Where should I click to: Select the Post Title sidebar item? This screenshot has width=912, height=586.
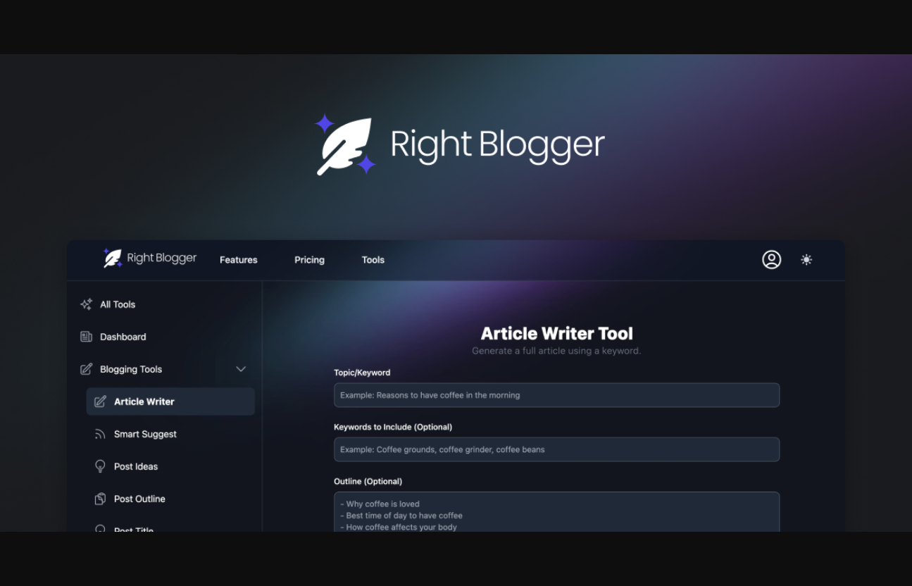pyautogui.click(x=134, y=529)
